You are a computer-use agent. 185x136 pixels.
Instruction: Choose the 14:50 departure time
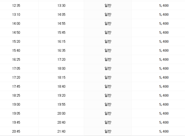coord(16,32)
